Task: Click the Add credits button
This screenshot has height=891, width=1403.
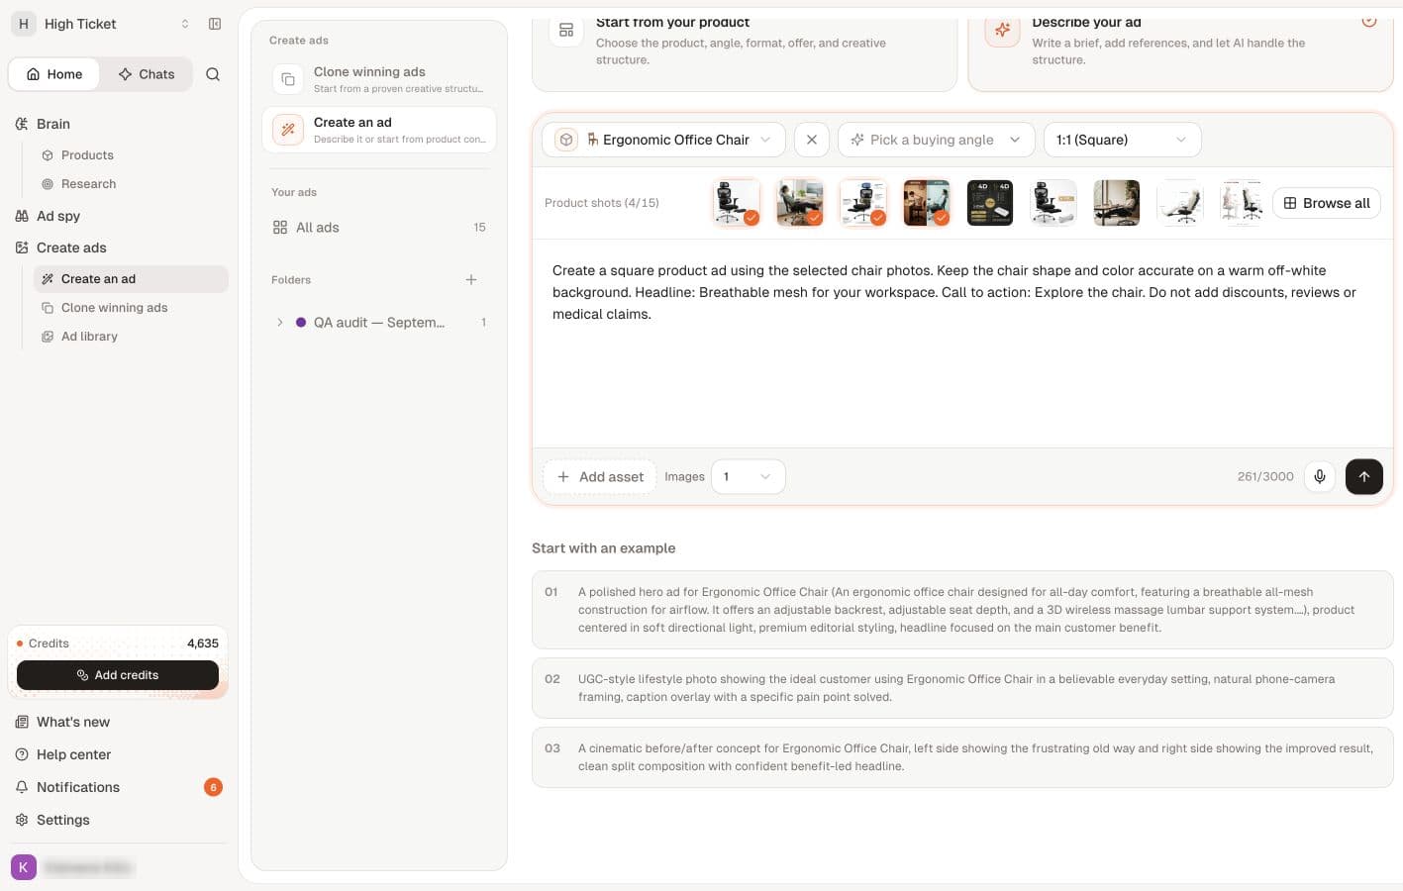Action: point(118,675)
